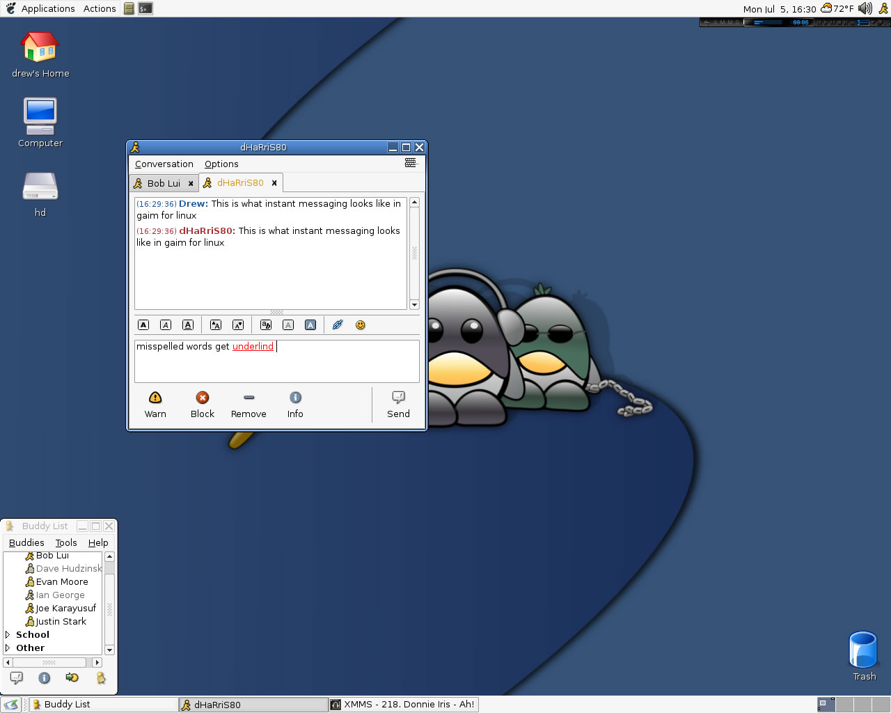Expand the Other group
Screen dimensions: 891x713
pos(8,648)
